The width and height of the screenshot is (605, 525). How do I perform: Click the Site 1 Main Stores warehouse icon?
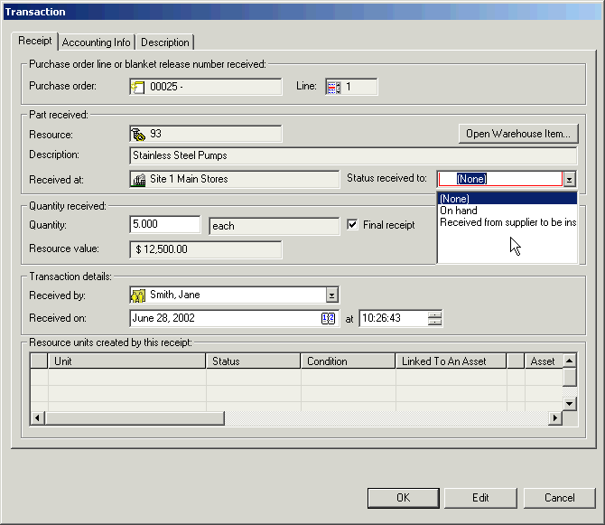point(139,180)
